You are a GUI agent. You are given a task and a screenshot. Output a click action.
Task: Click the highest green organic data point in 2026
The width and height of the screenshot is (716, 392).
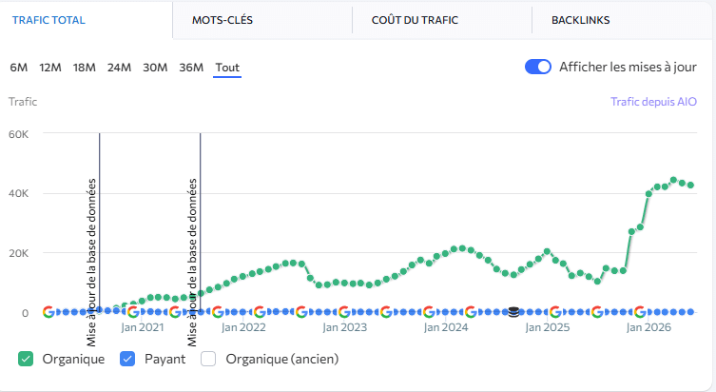673,180
